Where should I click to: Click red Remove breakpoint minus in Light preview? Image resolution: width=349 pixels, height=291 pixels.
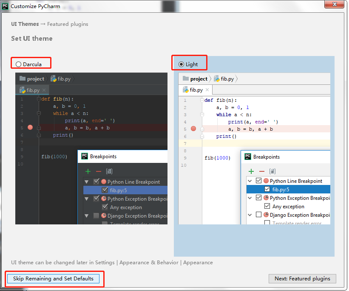262,171
